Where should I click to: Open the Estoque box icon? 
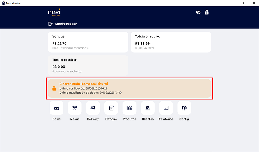(x=111, y=108)
